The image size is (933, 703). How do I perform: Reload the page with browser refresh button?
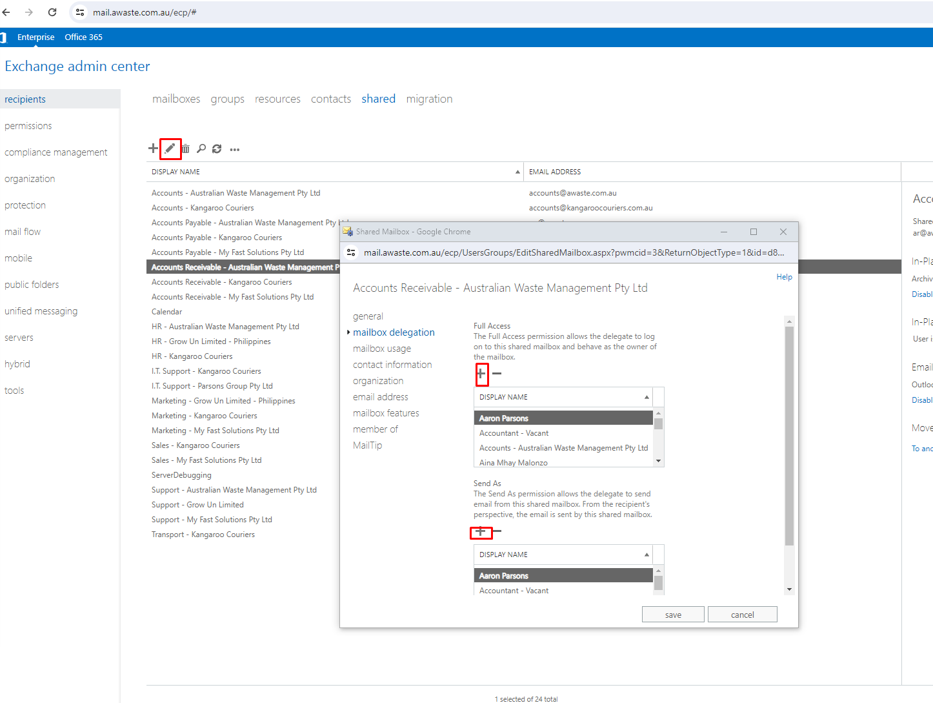[x=52, y=12]
